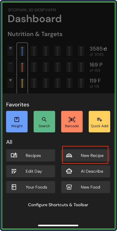This screenshot has height=231, width=117.
Task: Choose the New Recipe label
Action: coord(92,156)
